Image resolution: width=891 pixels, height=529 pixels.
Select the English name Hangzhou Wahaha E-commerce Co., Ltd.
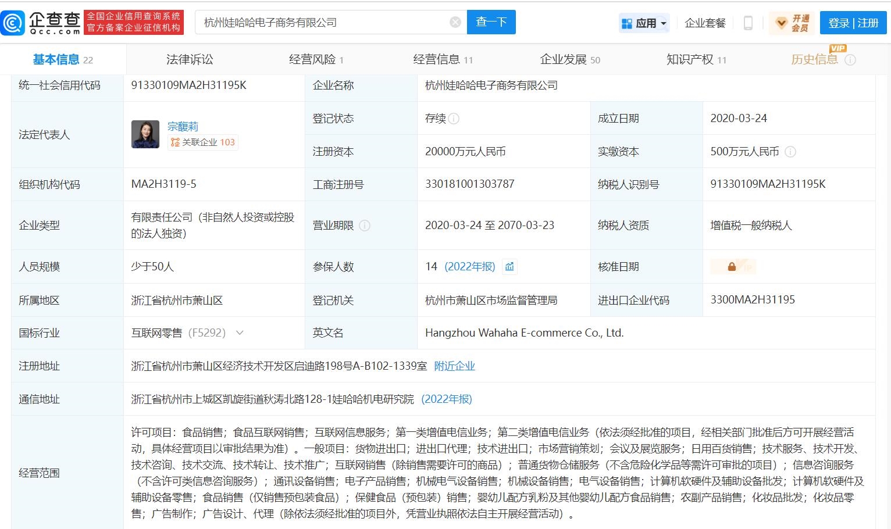coord(525,333)
